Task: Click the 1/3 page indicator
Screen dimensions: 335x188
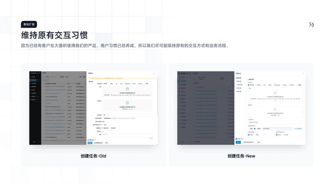Action: (311, 24)
